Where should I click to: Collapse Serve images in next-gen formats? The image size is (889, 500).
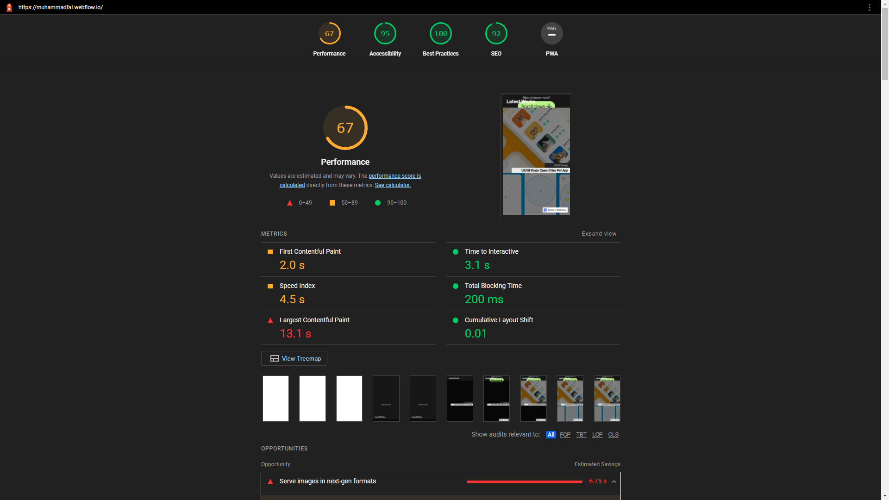coord(614,481)
